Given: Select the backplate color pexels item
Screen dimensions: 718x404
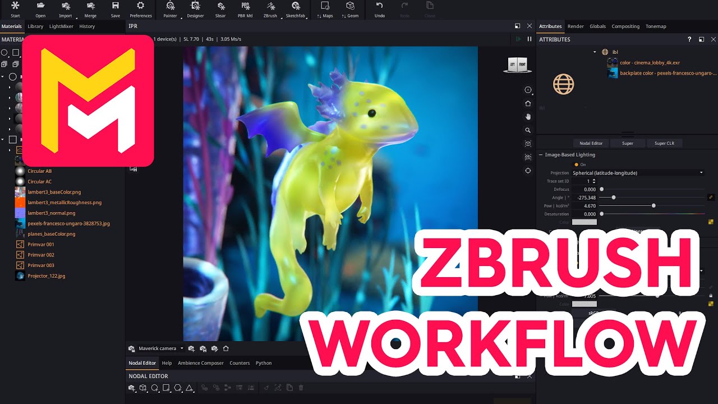Looking at the screenshot, I should tap(668, 73).
